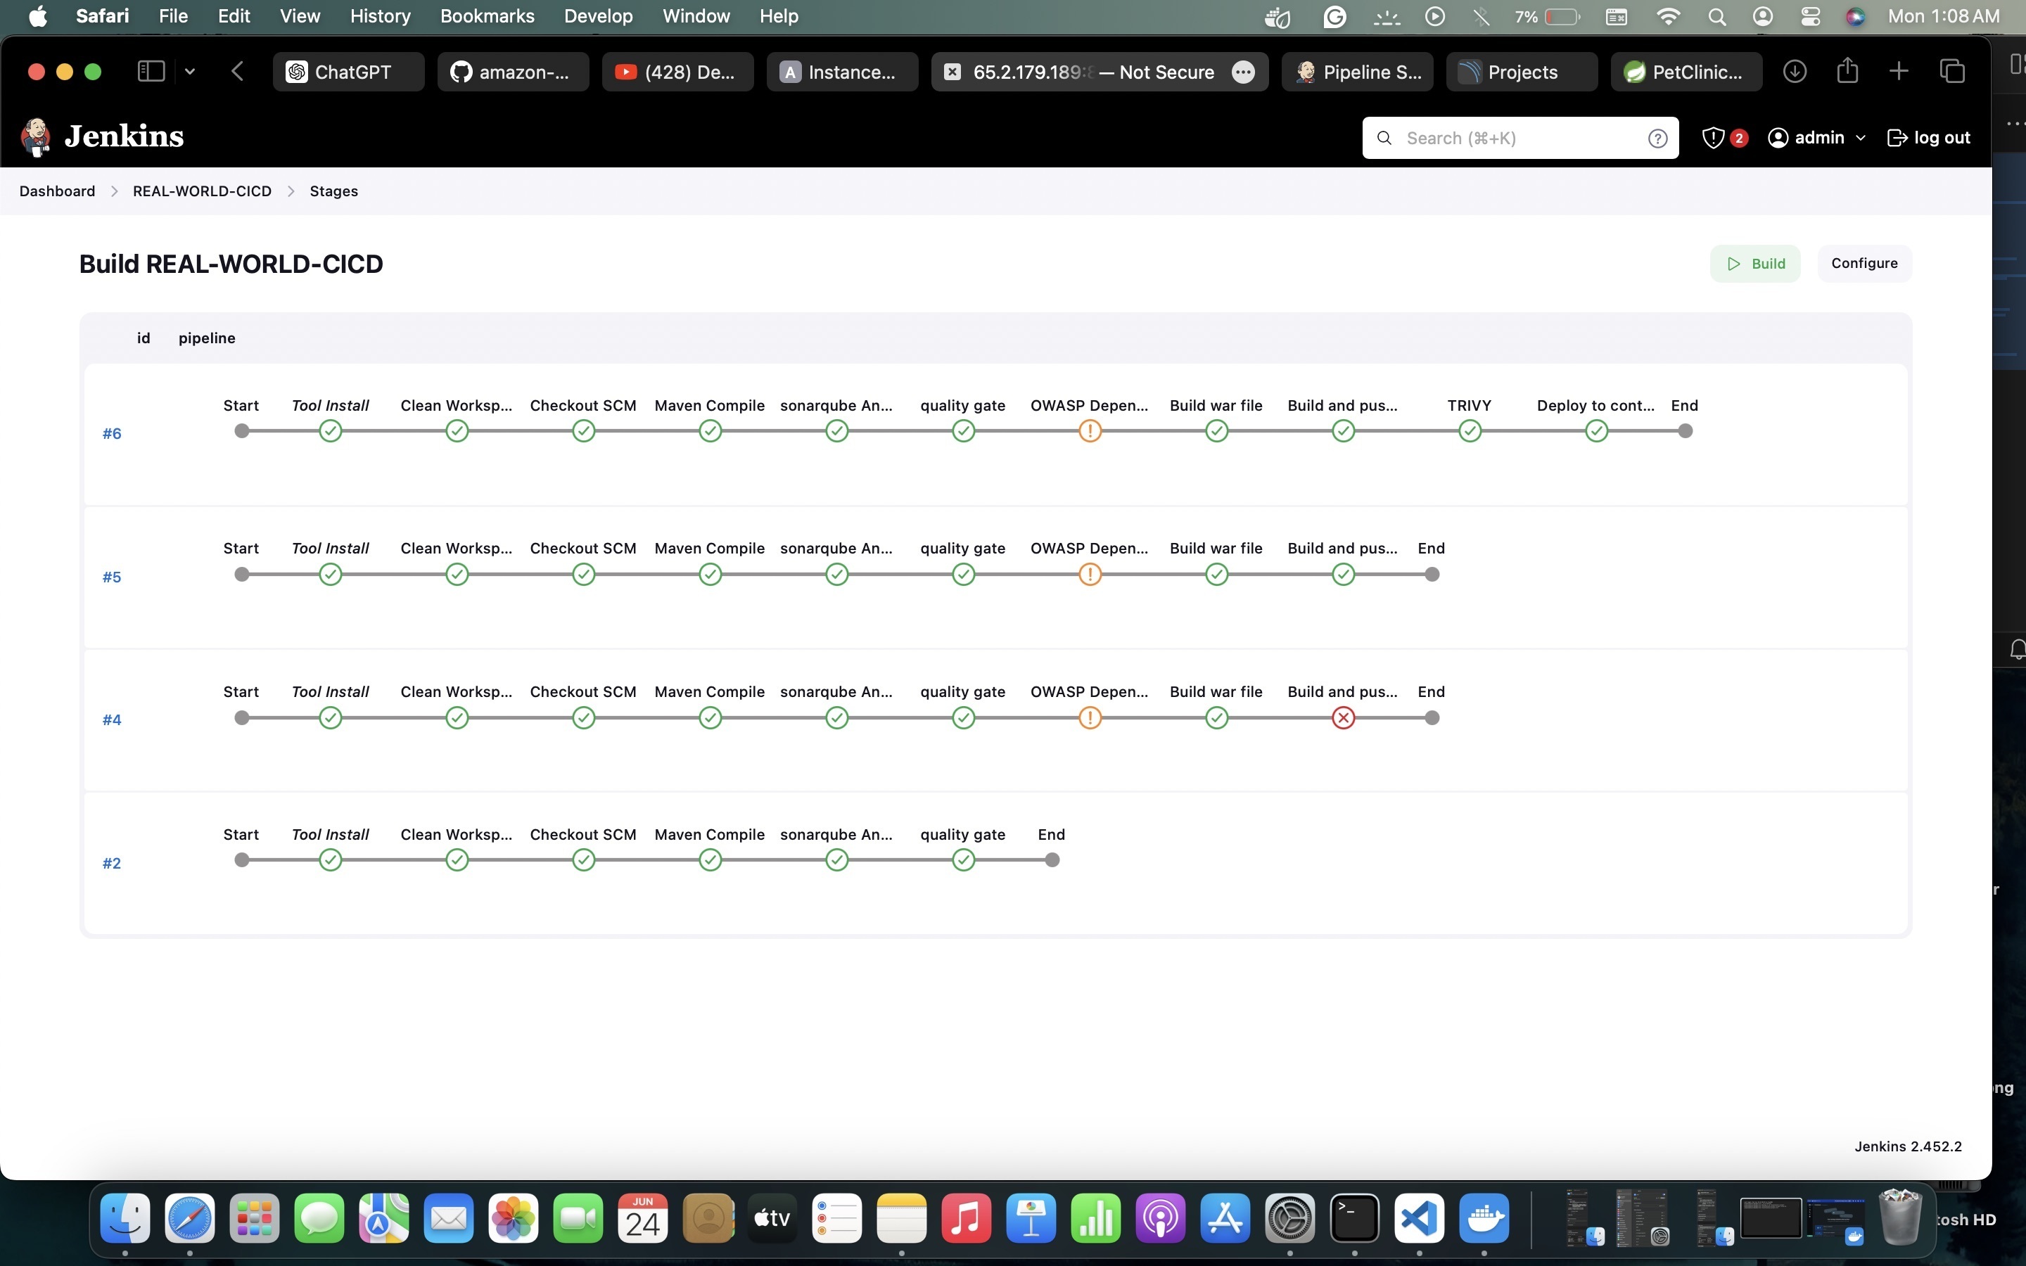
Task: Launch Terminal from the Dock
Action: [x=1356, y=1218]
